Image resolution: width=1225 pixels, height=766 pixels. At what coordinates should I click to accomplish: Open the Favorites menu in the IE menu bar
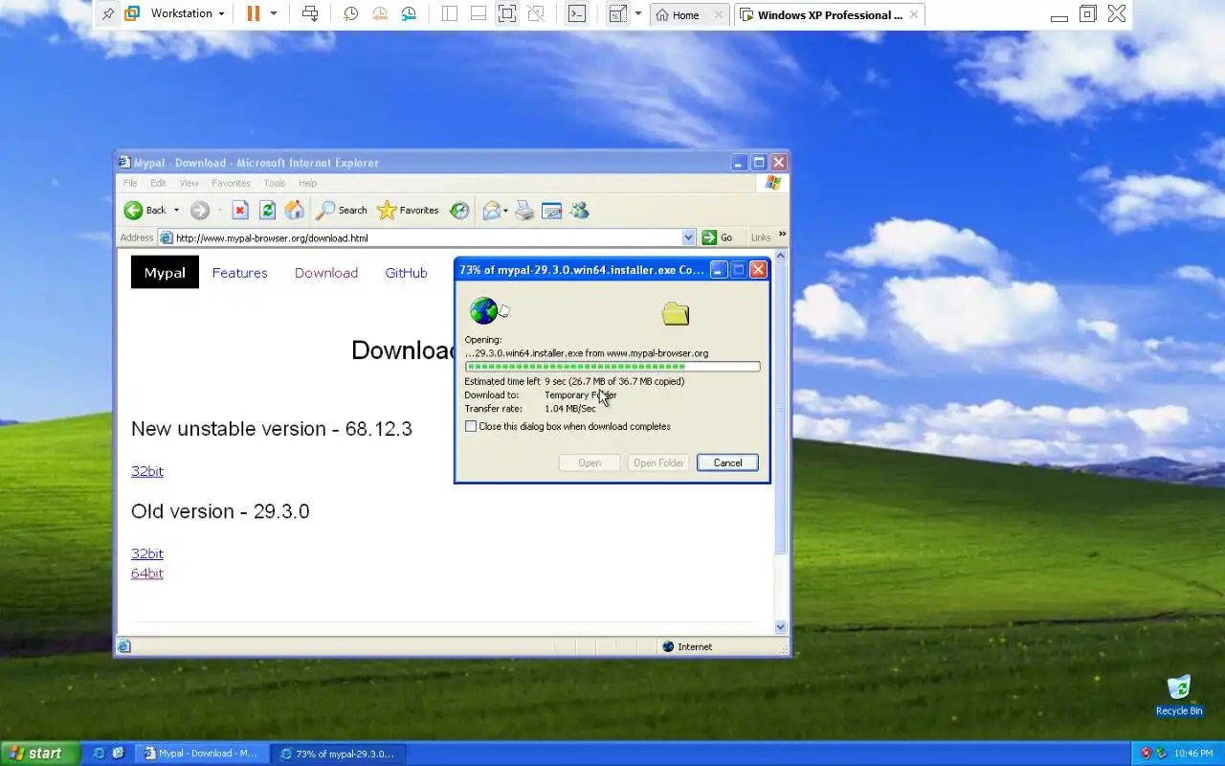pyautogui.click(x=231, y=183)
